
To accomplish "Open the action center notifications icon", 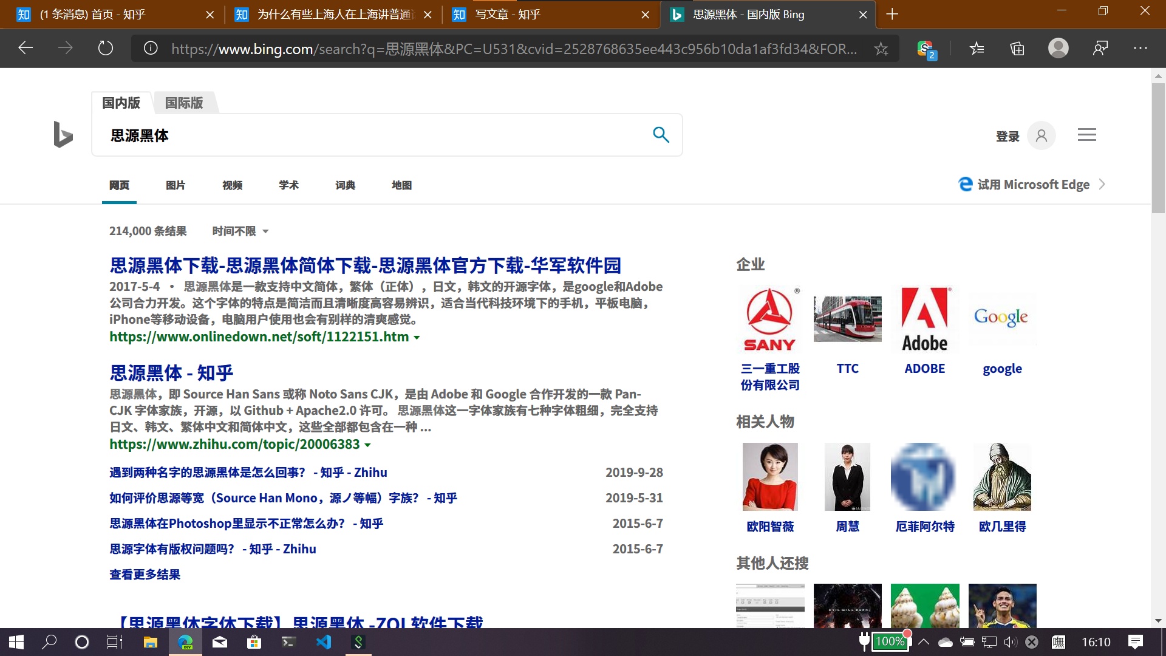I will pyautogui.click(x=1135, y=642).
